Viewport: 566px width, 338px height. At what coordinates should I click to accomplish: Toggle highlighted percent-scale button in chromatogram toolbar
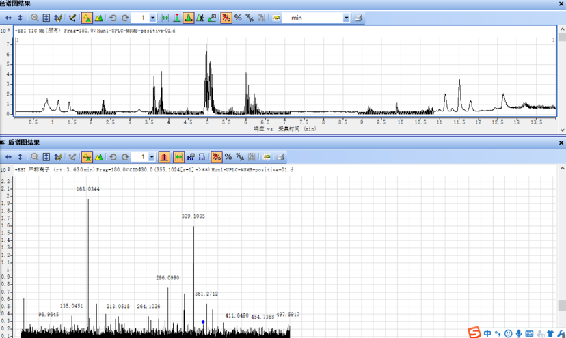coord(226,18)
